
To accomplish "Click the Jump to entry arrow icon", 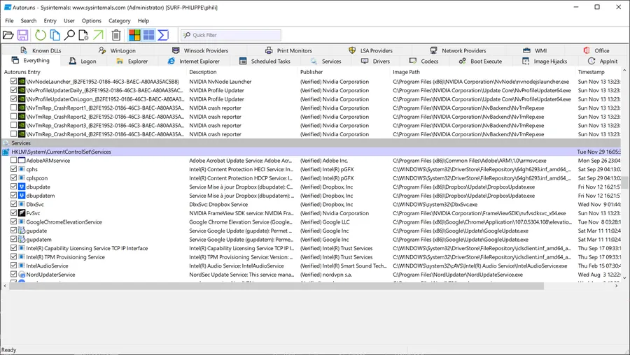I will pyautogui.click(x=98, y=36).
